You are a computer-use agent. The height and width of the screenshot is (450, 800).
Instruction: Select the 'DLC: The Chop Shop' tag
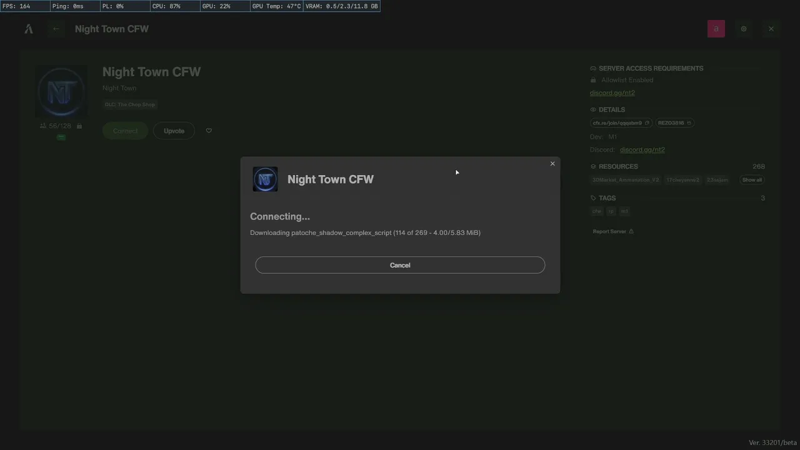(x=130, y=104)
